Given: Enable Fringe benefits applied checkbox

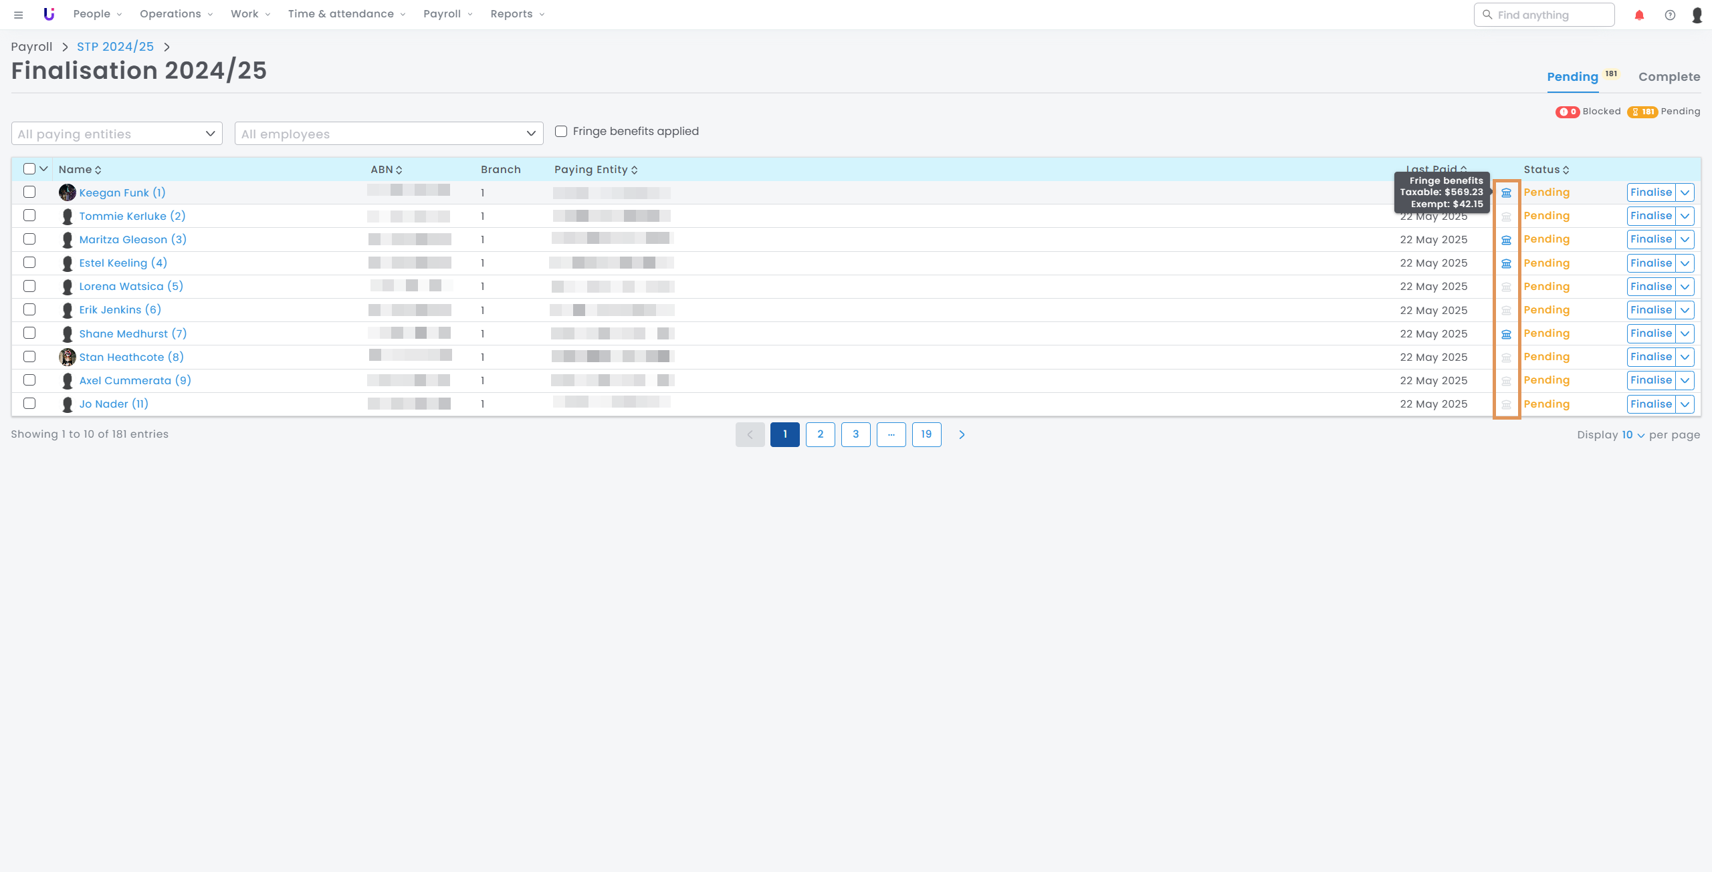Looking at the screenshot, I should [561, 132].
